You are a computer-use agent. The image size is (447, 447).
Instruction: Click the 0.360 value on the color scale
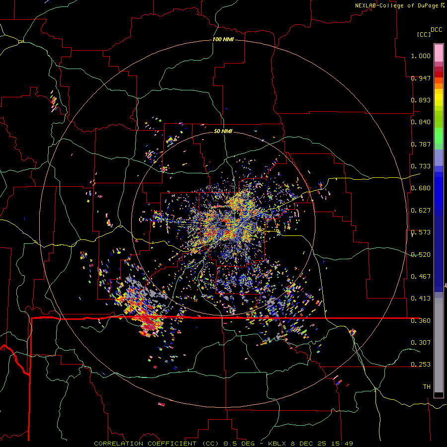[421, 321]
